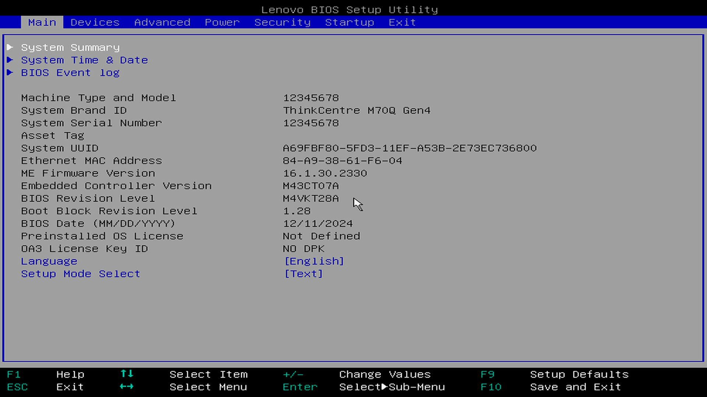Open the System Summary submenu
Screen dimensions: 707x397
click(x=70, y=47)
